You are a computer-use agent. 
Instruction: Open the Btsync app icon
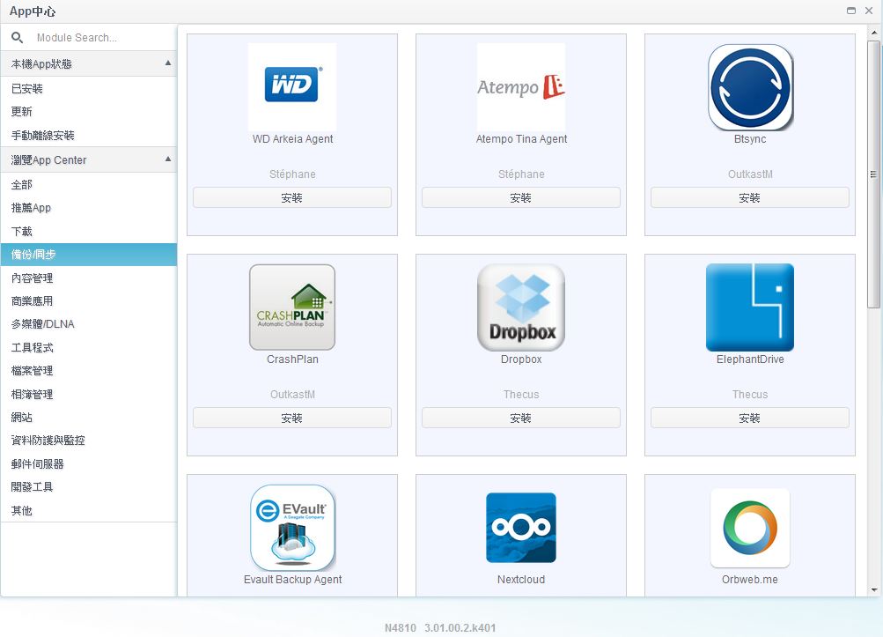click(x=750, y=87)
